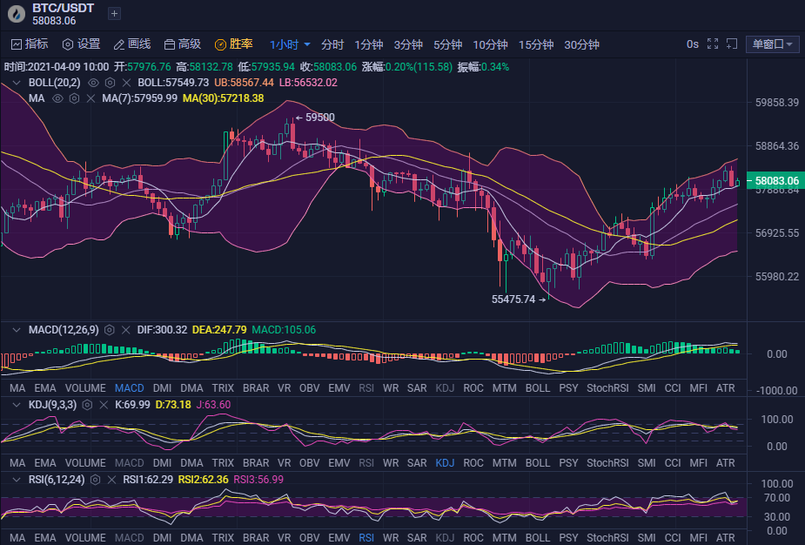Collapse the KDJ(9,3,3) panel
The width and height of the screenshot is (805, 545).
point(17,405)
